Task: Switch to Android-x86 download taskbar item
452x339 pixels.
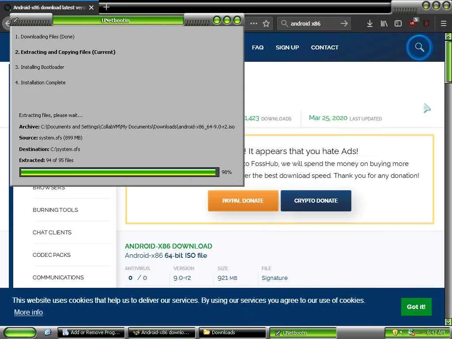Action: tap(162, 333)
